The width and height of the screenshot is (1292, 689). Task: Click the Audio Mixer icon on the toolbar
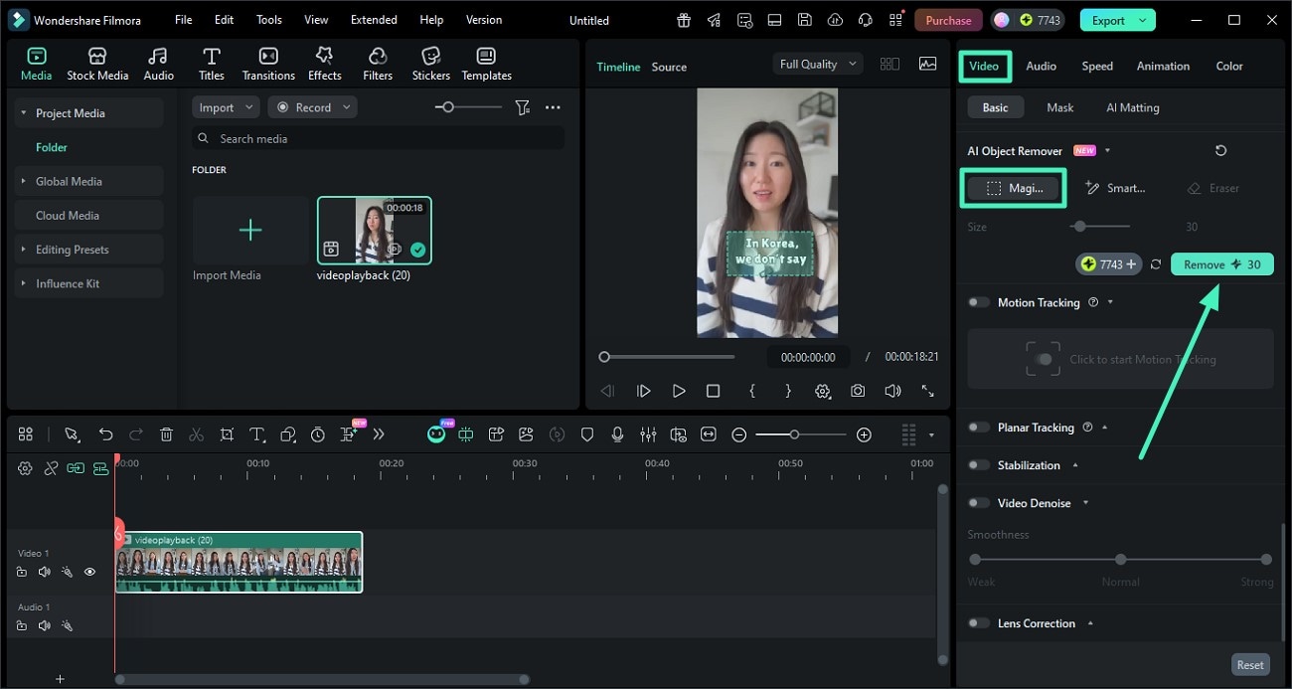648,433
